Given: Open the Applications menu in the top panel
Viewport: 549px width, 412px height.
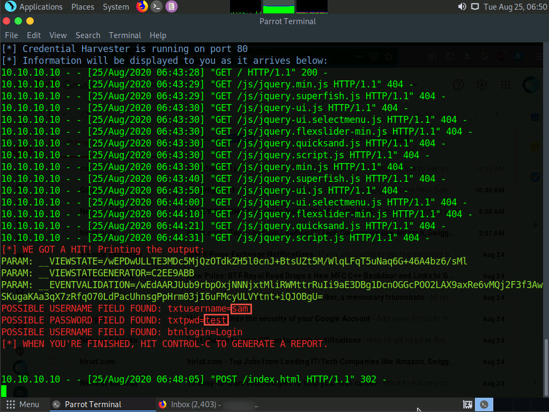Looking at the screenshot, I should point(41,6).
